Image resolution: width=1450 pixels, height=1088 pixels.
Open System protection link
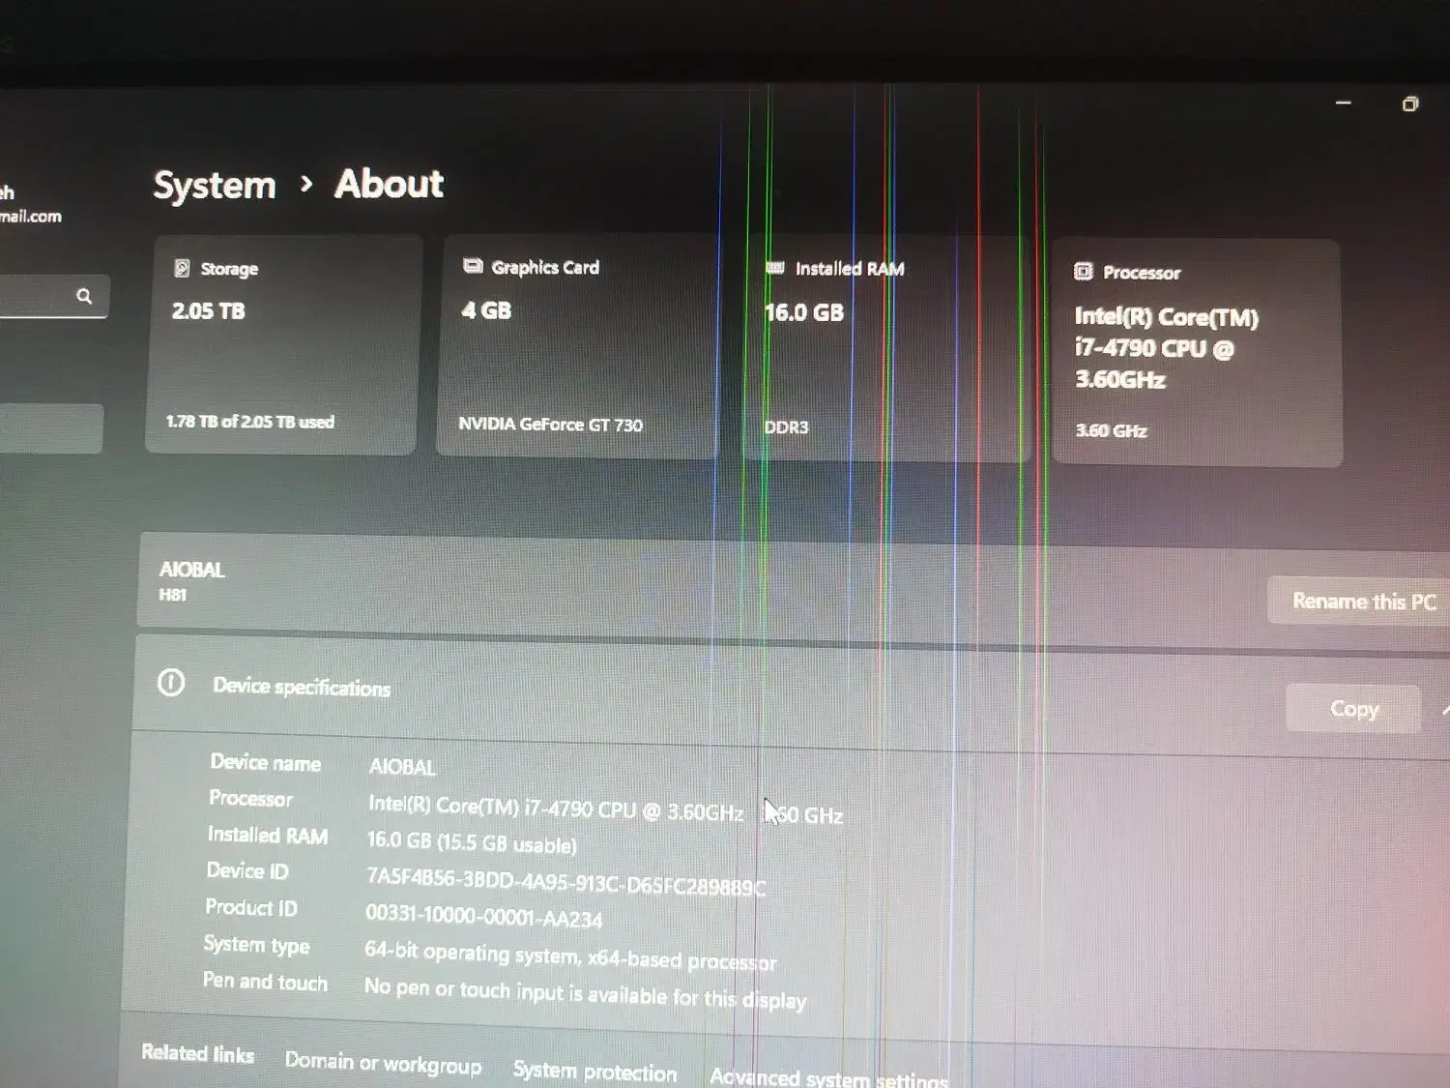(x=594, y=1071)
